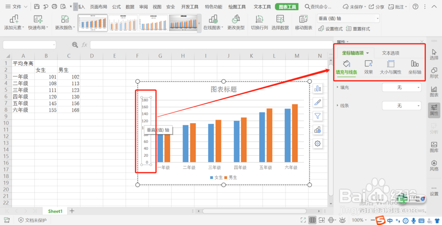Click the fx insert function icon
The height and width of the screenshot is (225, 442).
point(84,45)
